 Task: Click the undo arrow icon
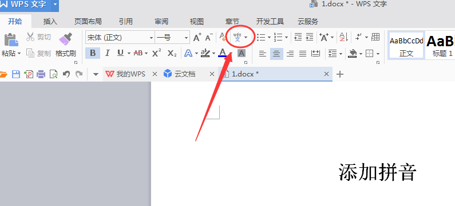tap(66, 74)
